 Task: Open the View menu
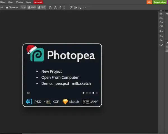[10, 2]
